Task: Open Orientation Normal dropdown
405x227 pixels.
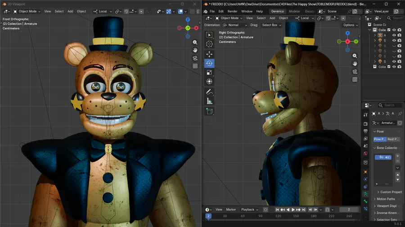Action: point(235,25)
